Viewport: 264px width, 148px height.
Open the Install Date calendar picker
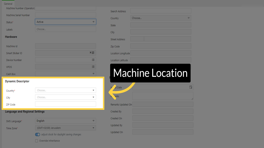(x=191, y=87)
